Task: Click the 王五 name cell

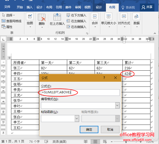Action: coord(25,79)
